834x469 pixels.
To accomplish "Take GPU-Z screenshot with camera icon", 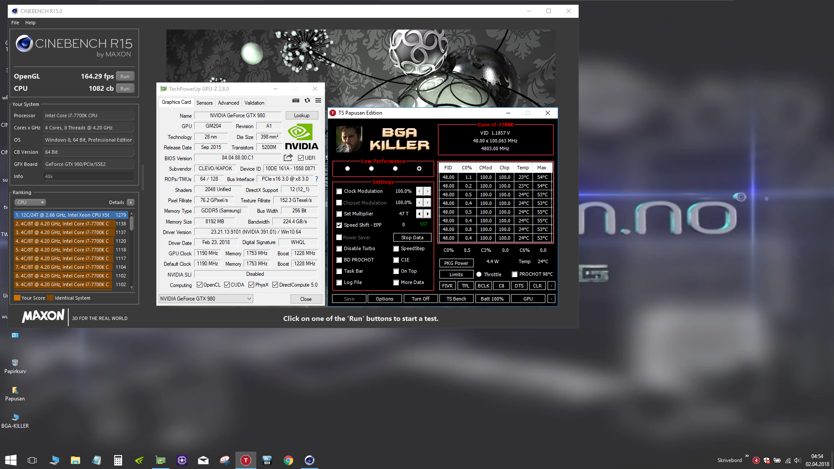I will click(296, 100).
